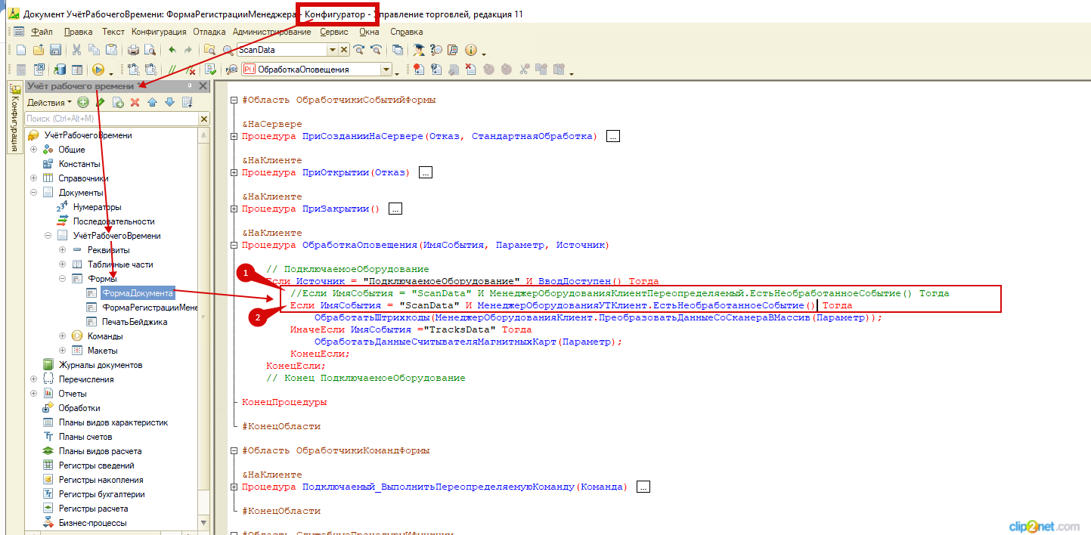The image size is (1091, 535).
Task: Open ScanData search history dropdown
Action: (332, 50)
